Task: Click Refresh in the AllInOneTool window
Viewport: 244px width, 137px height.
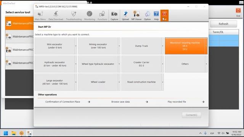Action: click(223, 24)
